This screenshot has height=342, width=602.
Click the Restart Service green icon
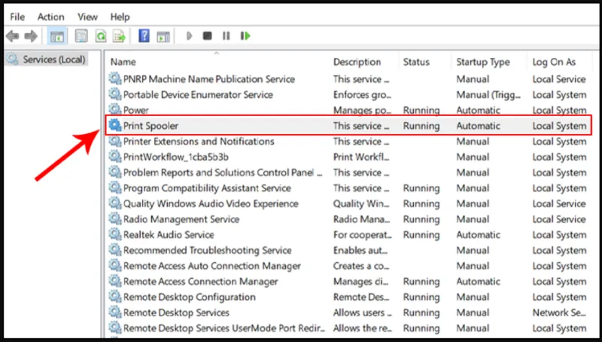point(245,36)
